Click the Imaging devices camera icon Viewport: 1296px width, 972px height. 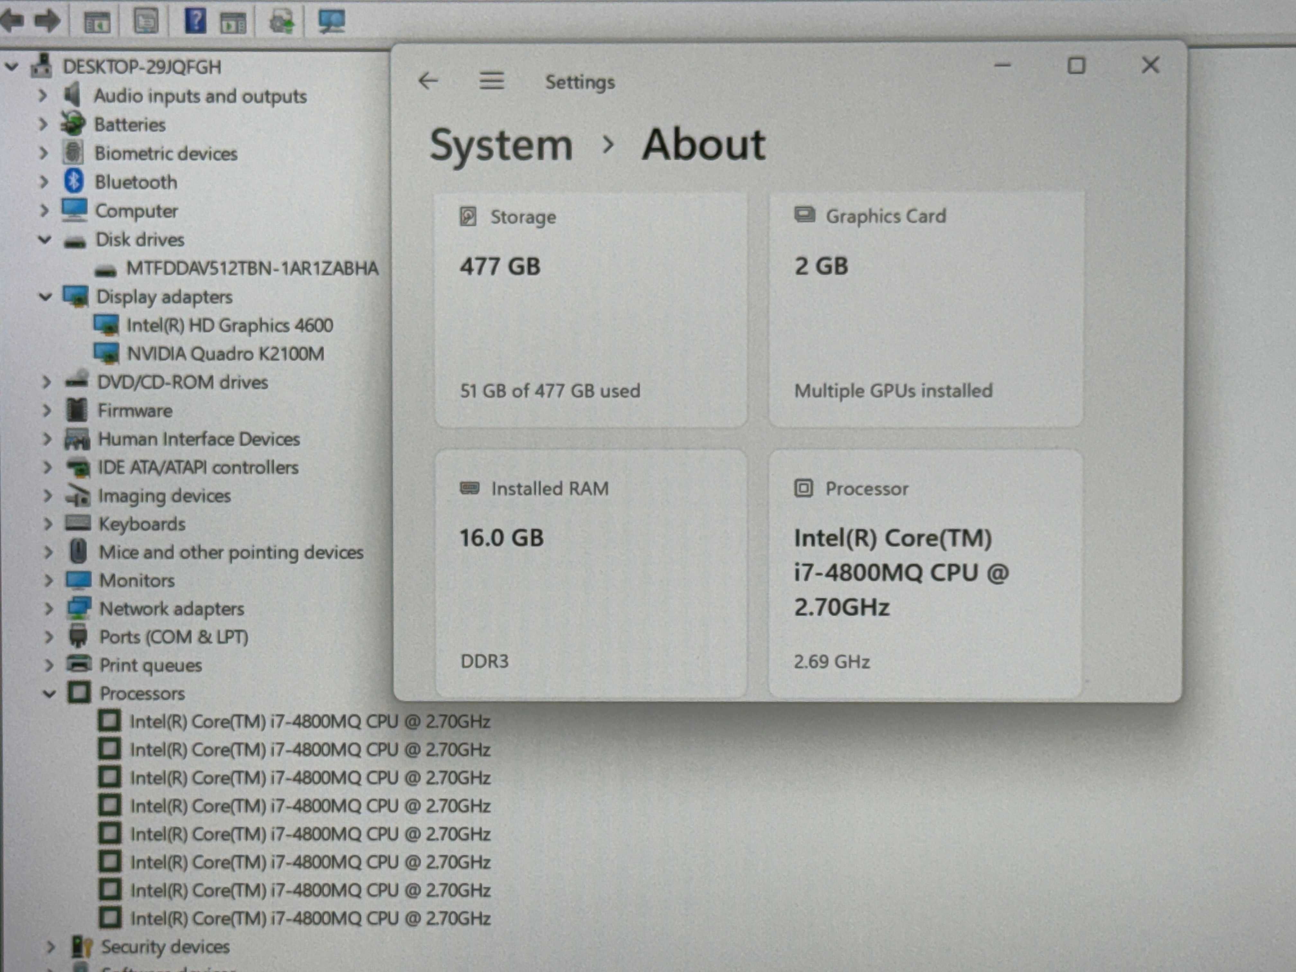point(77,496)
